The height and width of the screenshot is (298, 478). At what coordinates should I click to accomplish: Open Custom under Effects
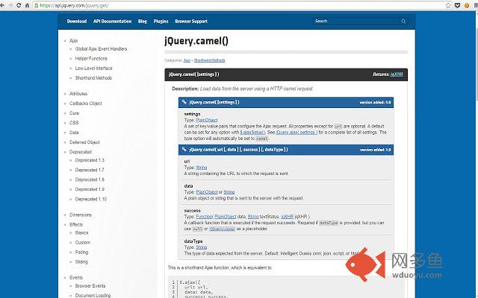(83, 243)
